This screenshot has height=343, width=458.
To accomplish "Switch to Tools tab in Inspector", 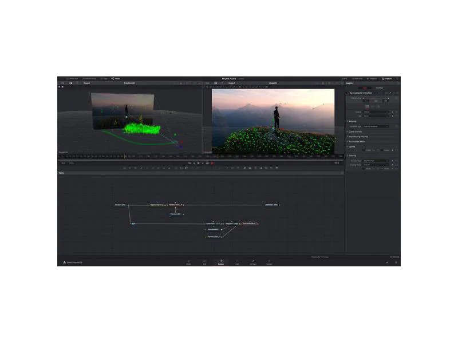I will click(x=365, y=88).
